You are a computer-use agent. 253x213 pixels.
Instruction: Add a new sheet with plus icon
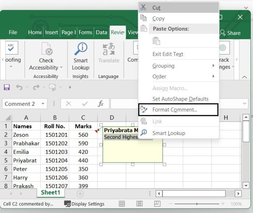[80, 194]
